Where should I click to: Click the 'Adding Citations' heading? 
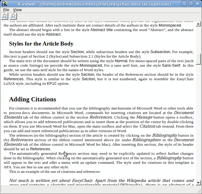[x=33, y=99]
